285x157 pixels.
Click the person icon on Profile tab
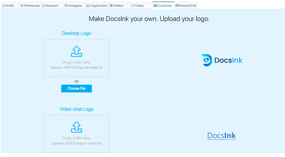[4, 6]
